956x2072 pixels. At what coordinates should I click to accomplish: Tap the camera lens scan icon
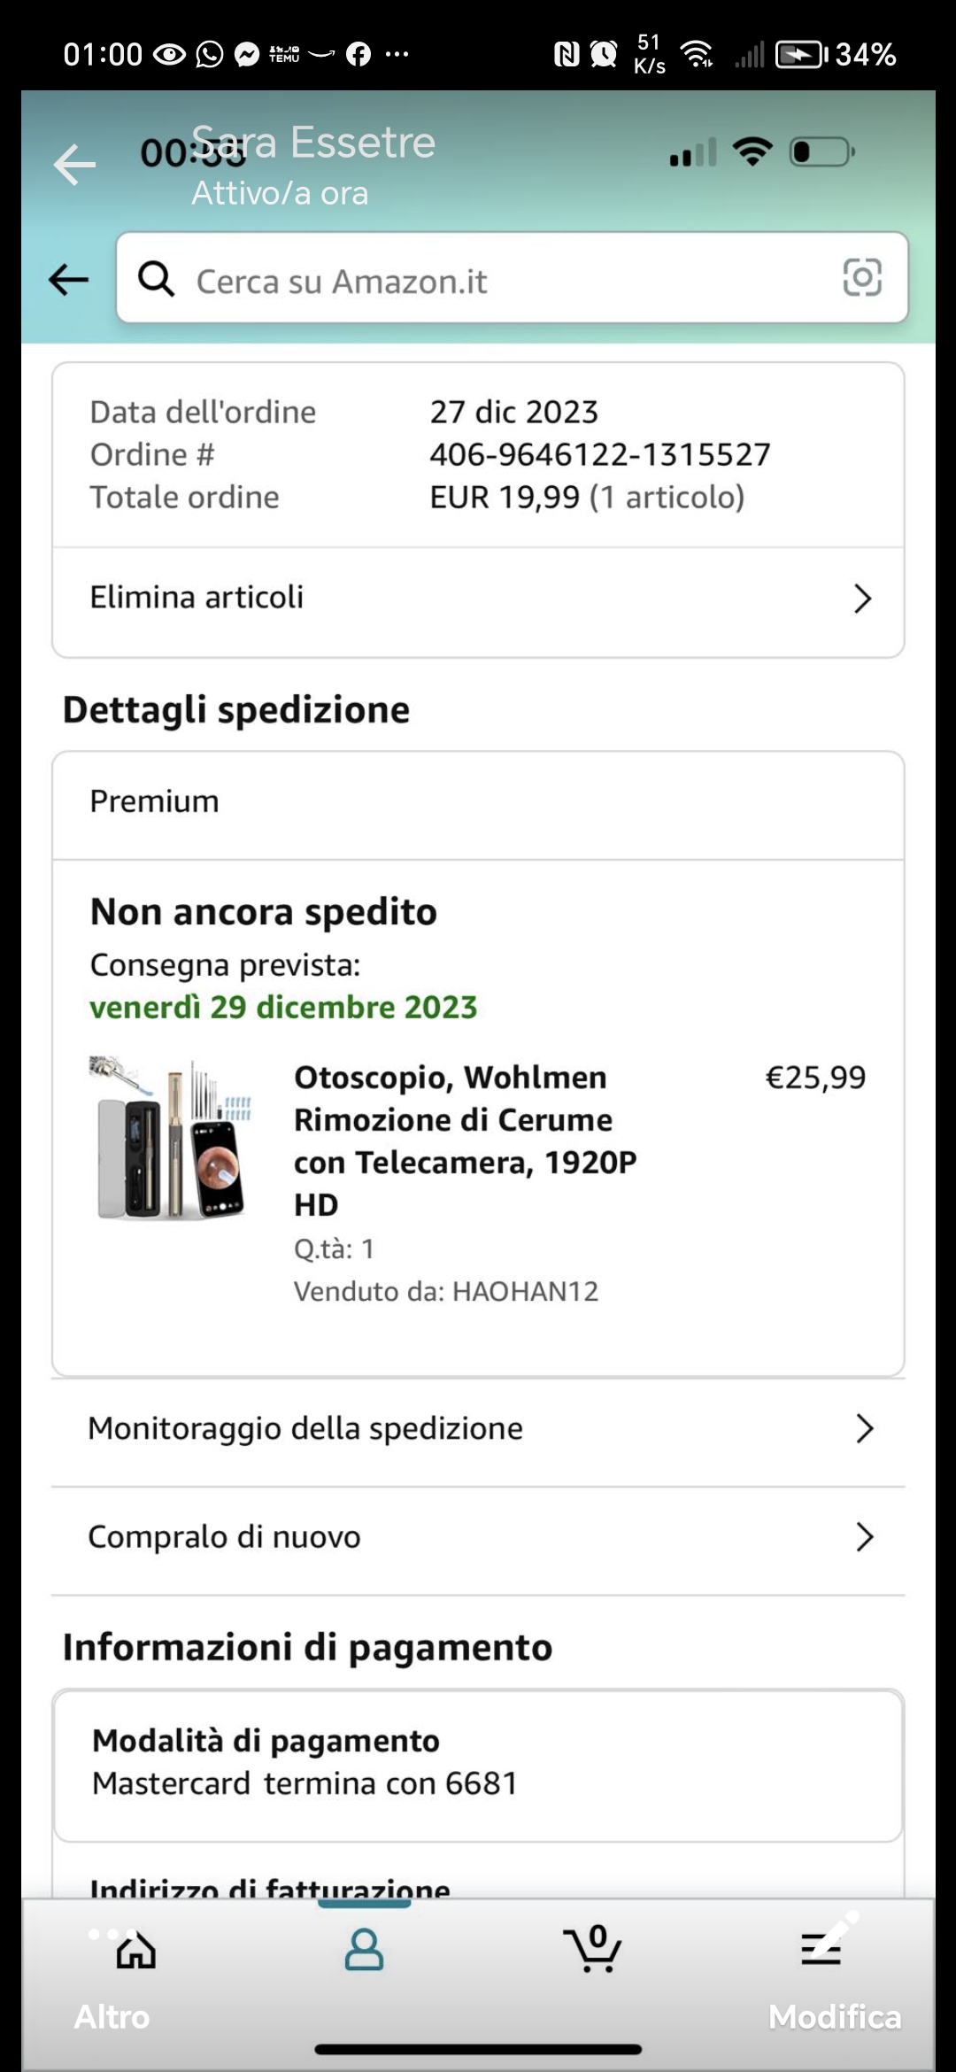(x=861, y=277)
